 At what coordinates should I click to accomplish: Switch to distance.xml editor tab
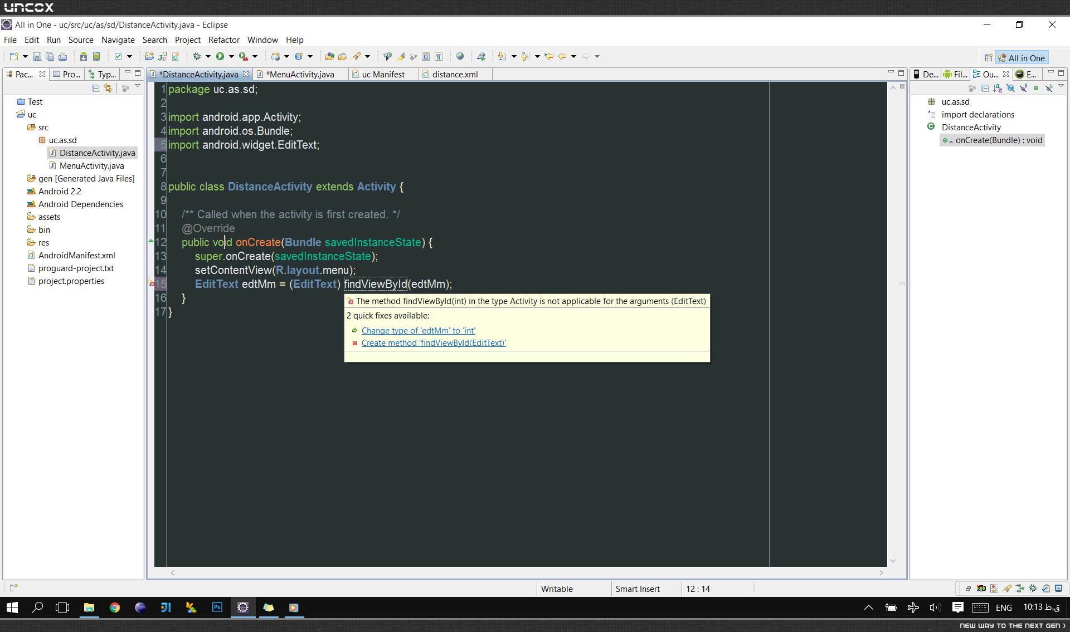tap(455, 74)
